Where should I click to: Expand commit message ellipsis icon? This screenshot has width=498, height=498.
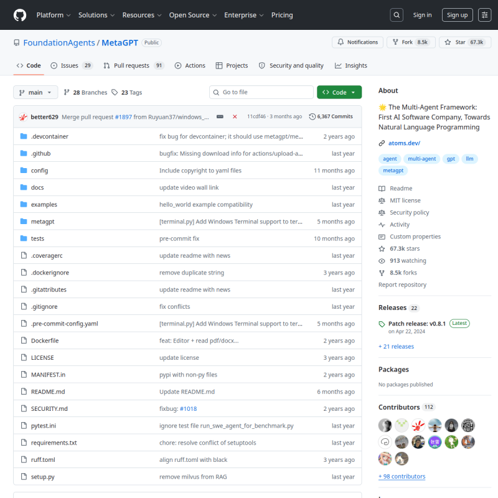pyautogui.click(x=220, y=116)
